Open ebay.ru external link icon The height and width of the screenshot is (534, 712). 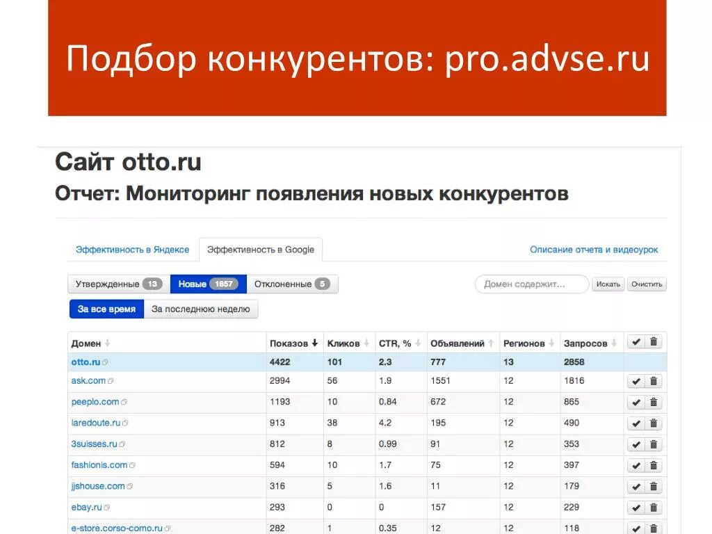106,508
